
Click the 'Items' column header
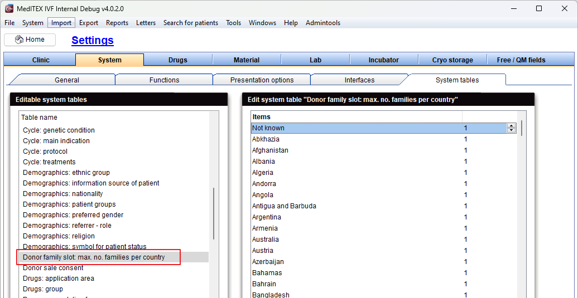point(261,117)
